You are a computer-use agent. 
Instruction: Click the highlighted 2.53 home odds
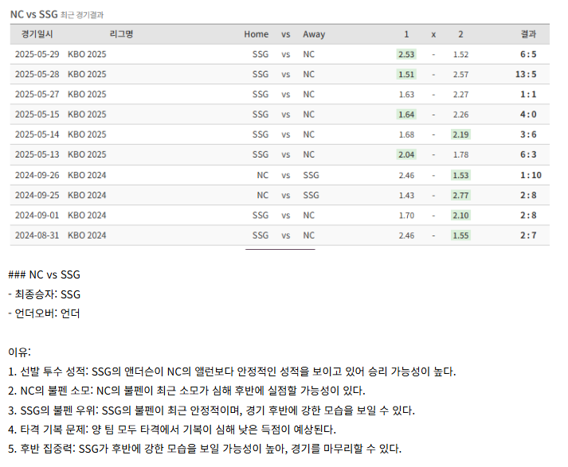[406, 54]
